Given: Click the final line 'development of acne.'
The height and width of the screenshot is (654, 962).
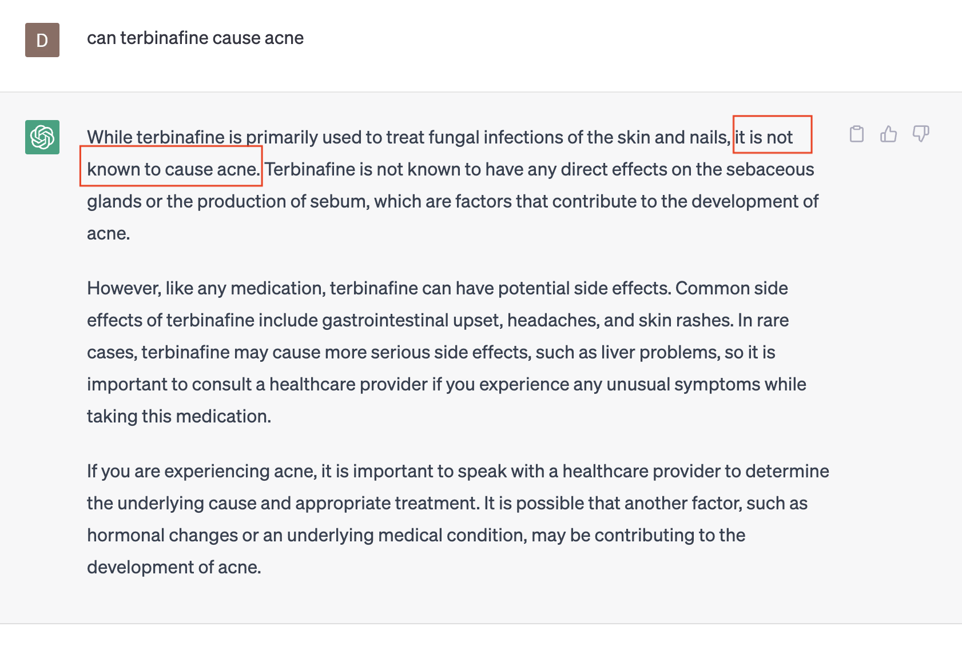Looking at the screenshot, I should 174,567.
